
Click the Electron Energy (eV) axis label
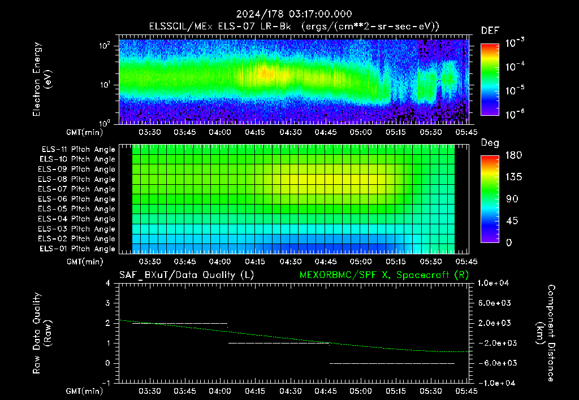click(x=42, y=79)
